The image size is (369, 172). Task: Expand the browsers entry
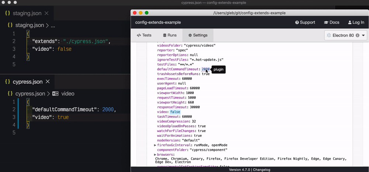pos(155,155)
